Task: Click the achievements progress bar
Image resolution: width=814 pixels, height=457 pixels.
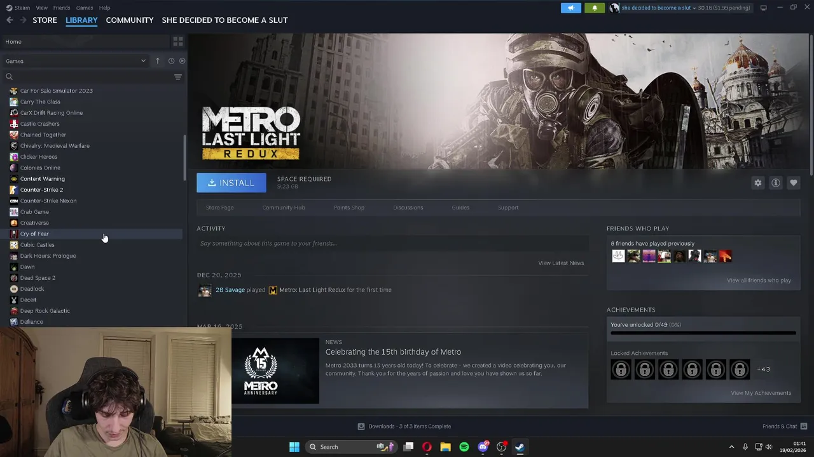Action: tap(703, 333)
